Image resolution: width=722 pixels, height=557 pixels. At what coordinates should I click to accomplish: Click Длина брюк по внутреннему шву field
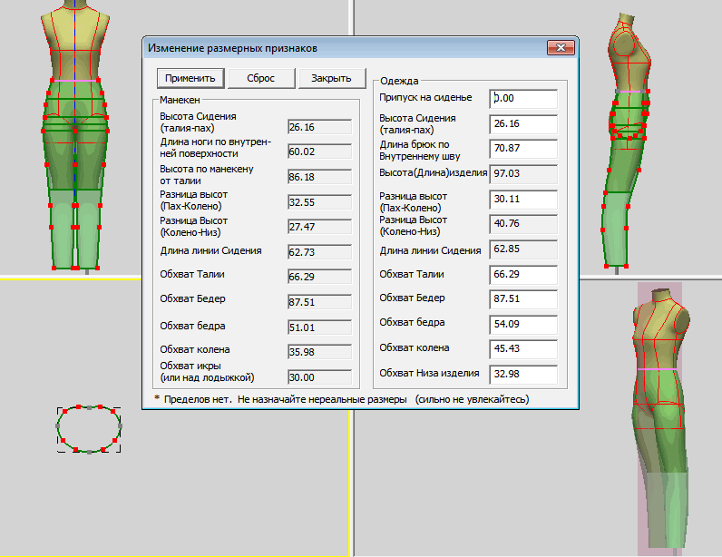pos(523,148)
